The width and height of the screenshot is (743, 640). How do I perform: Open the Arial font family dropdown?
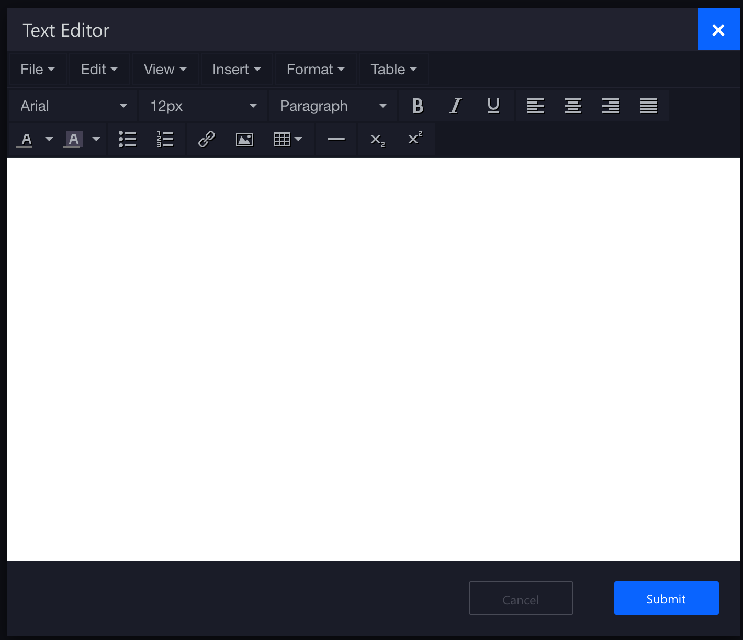(x=73, y=106)
